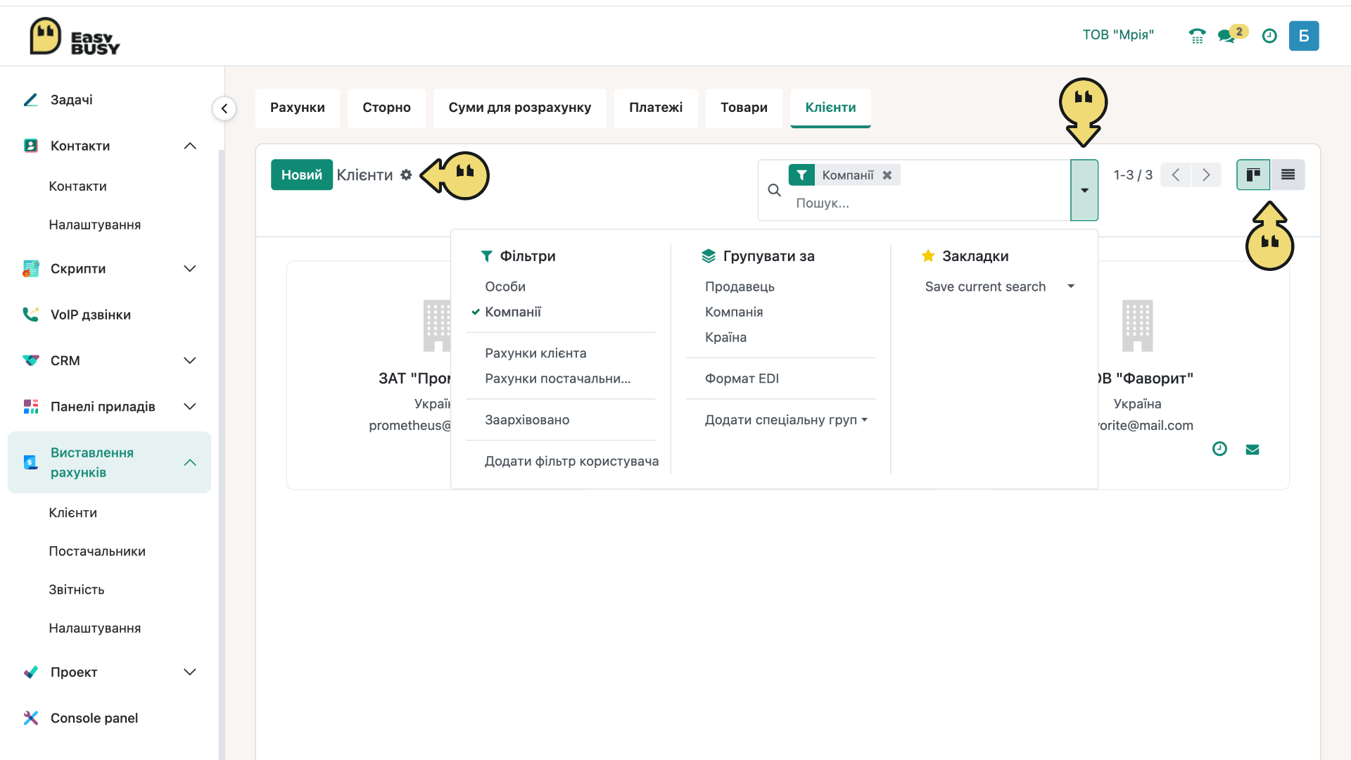Expand the Проект sidebar section
1351x760 pixels.
[190, 672]
